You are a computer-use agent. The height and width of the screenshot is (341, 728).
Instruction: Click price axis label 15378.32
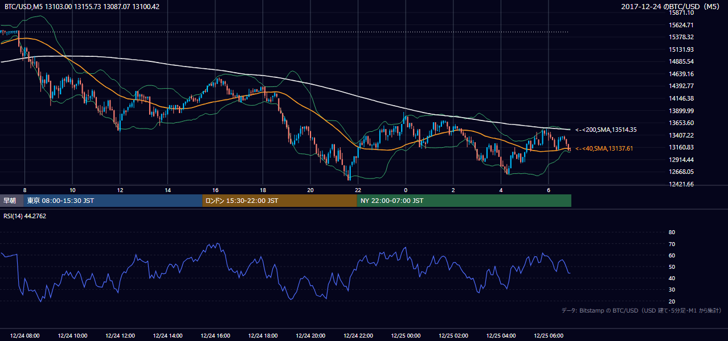[681, 38]
